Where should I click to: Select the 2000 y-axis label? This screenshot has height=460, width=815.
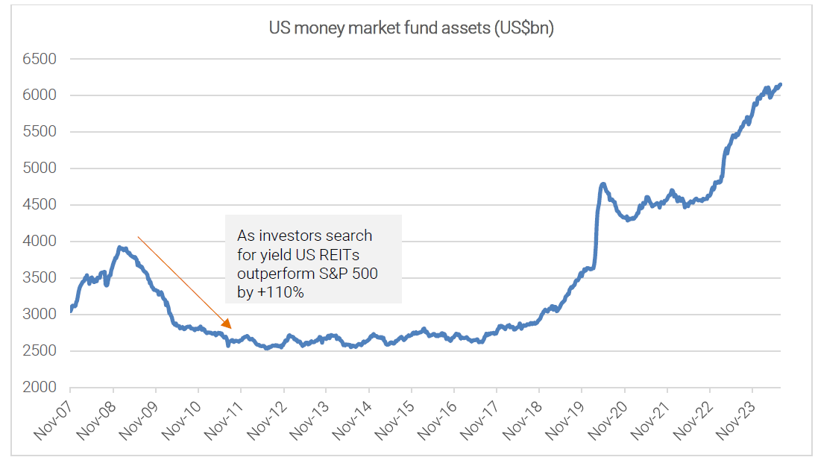[x=42, y=388]
